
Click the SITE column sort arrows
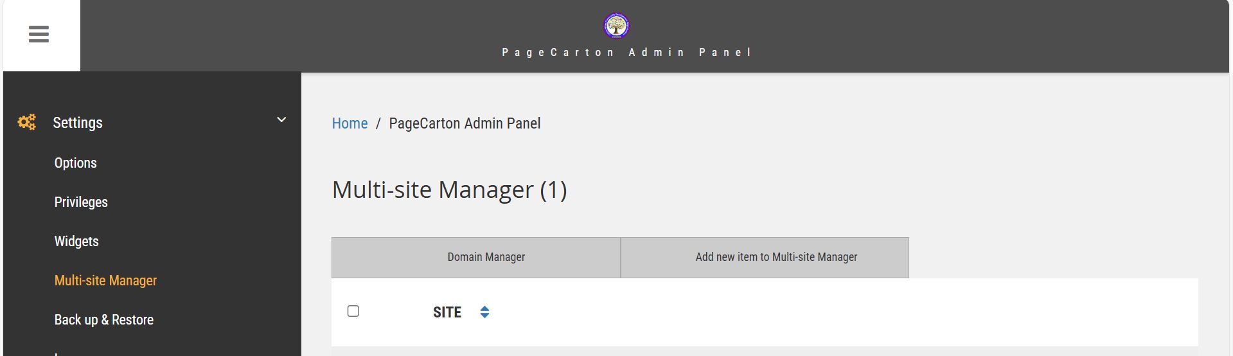[x=484, y=312]
